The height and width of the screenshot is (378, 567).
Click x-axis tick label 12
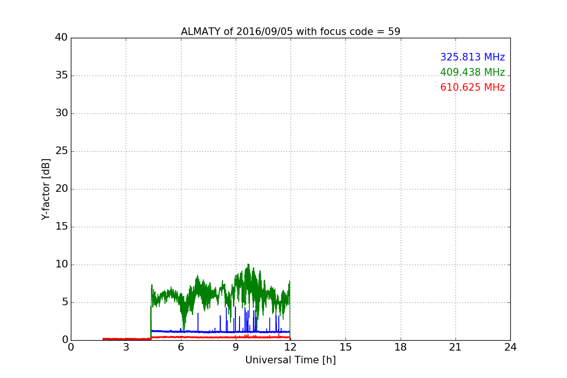(x=291, y=347)
